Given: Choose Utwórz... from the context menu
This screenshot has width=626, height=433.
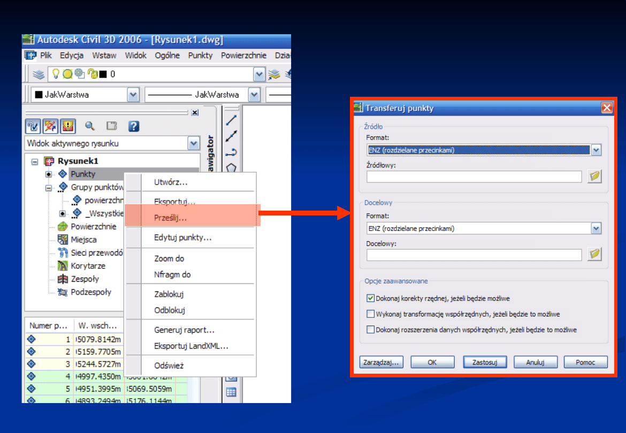Looking at the screenshot, I should (x=171, y=182).
